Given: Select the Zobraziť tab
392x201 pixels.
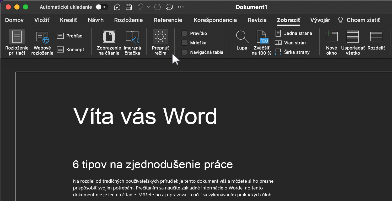Looking at the screenshot, I should coord(289,20).
